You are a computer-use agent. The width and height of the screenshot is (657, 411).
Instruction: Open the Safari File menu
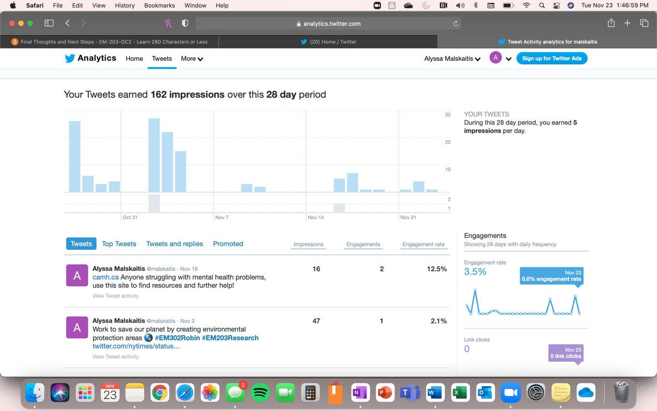tap(57, 5)
